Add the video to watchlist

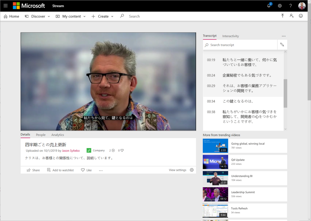pos(60,170)
